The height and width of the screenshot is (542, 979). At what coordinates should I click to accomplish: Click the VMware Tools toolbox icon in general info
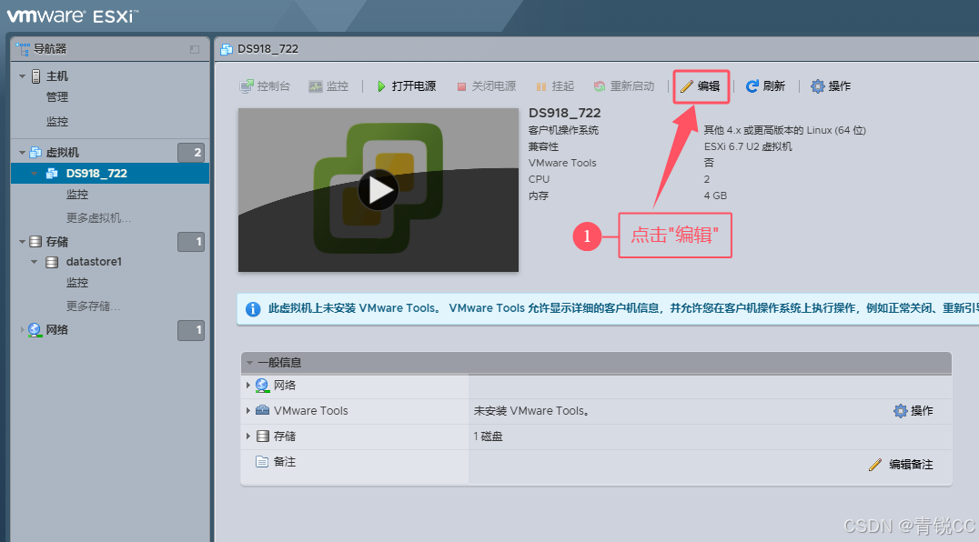tap(262, 410)
